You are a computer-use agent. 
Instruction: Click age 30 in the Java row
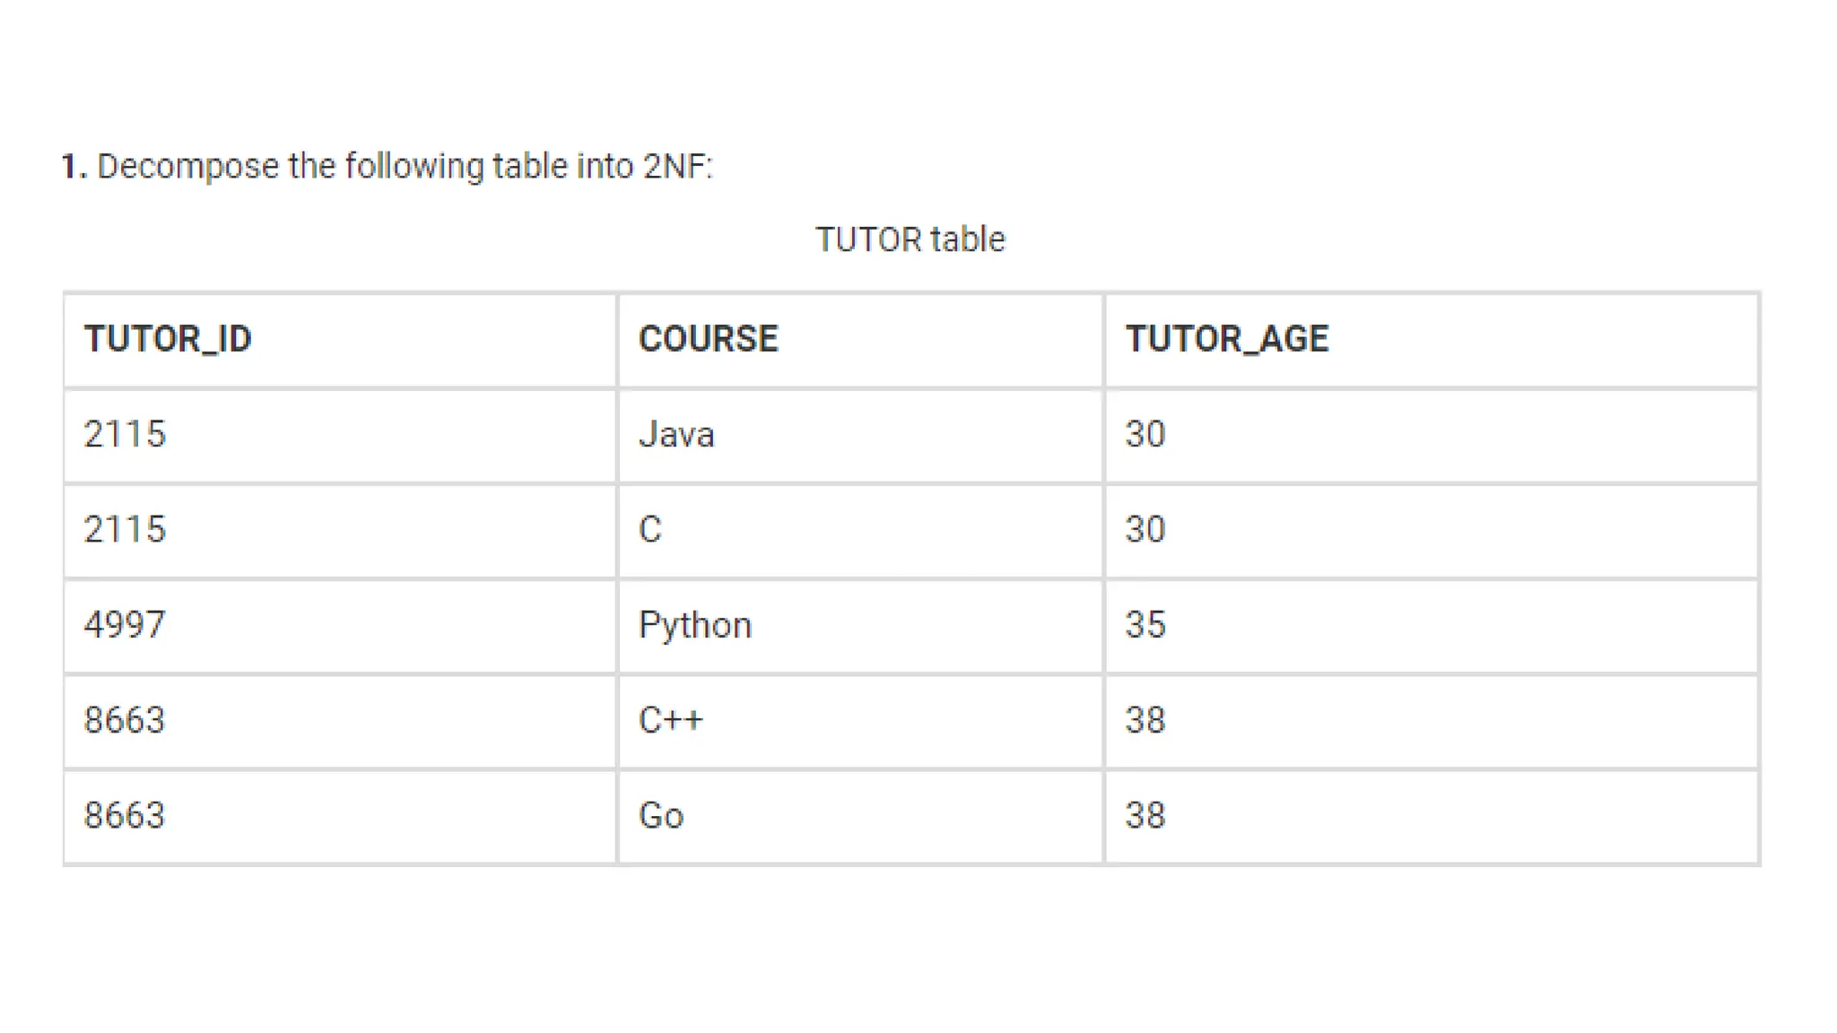click(x=1145, y=435)
